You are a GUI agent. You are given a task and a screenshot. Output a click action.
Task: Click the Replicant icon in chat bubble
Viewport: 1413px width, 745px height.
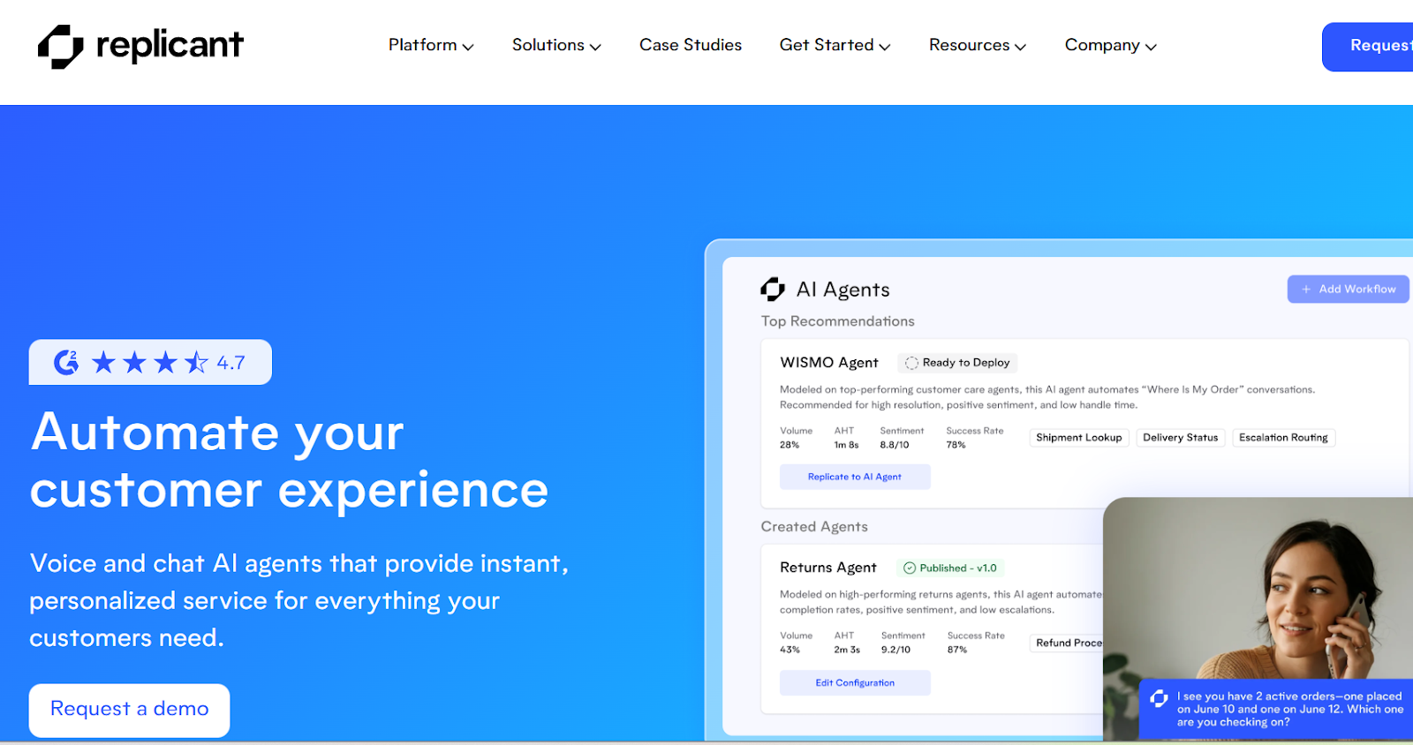click(1159, 699)
